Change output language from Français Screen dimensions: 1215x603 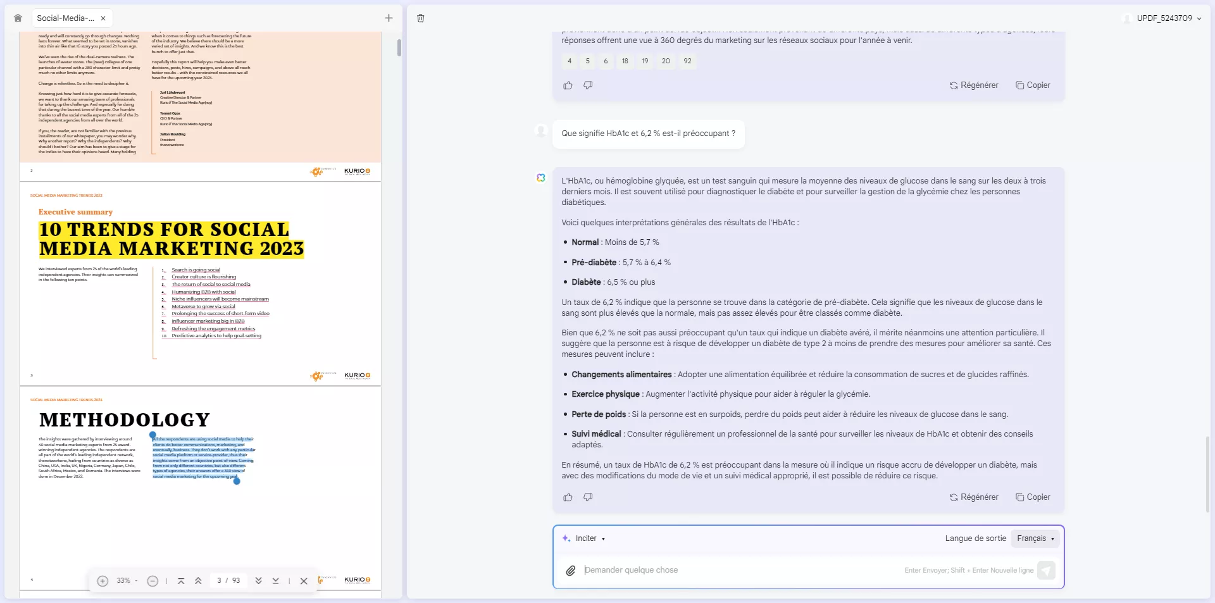point(1035,538)
